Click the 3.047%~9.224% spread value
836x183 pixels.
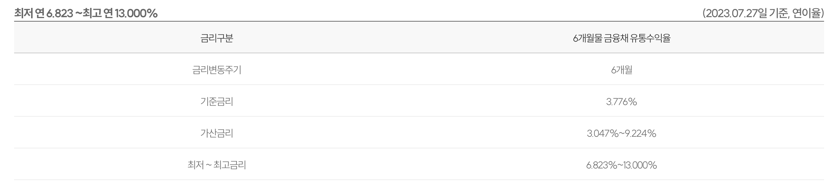click(x=622, y=134)
